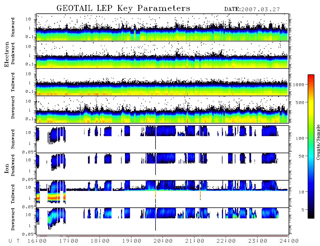
Task: Click the "GEOTAIL LEP Key Parameters" title
Action: [x=123, y=8]
